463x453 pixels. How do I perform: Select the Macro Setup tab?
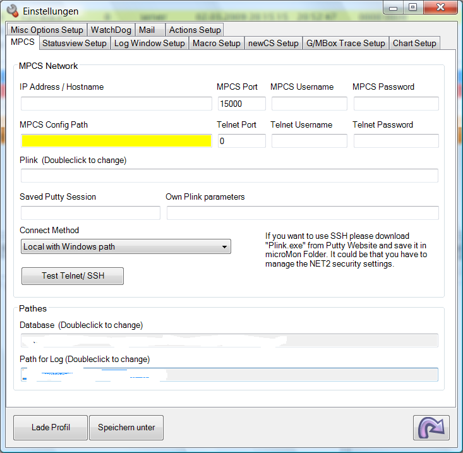pyautogui.click(x=217, y=43)
